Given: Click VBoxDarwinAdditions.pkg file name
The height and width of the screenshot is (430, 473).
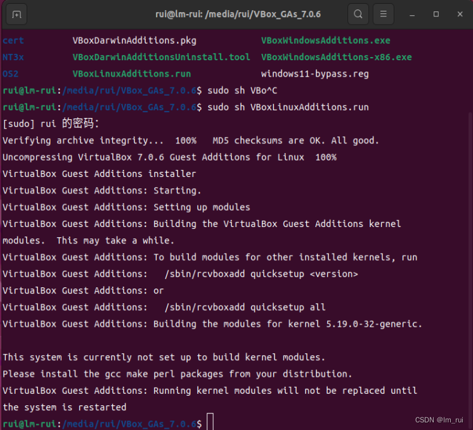Looking at the screenshot, I should pos(134,41).
